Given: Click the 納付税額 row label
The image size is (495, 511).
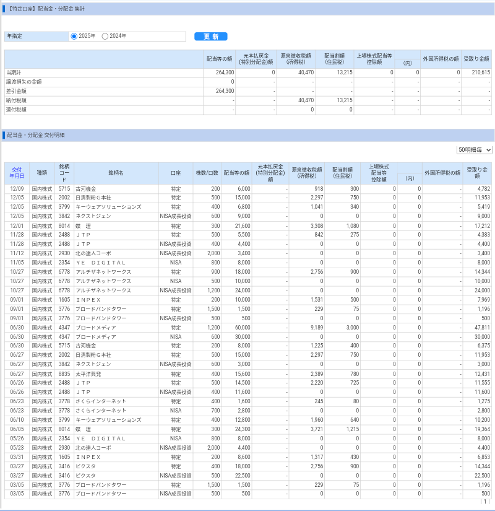Looking at the screenshot, I should tap(17, 100).
